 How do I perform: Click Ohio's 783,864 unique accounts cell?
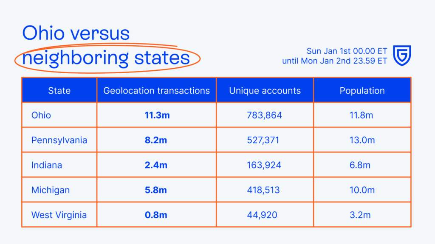tap(264, 115)
